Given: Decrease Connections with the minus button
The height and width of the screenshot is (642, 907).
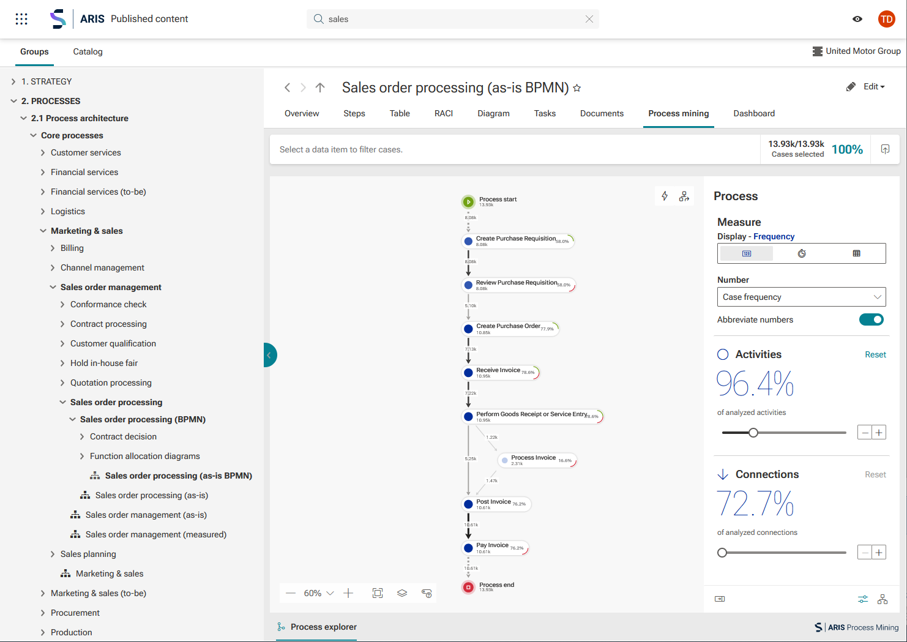Looking at the screenshot, I should click(x=865, y=553).
